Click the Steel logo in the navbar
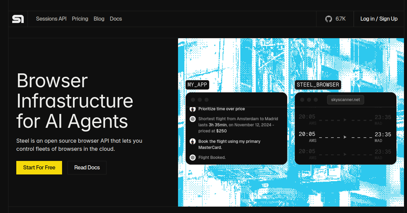Viewport: 407px width, 213px height. 18,19
